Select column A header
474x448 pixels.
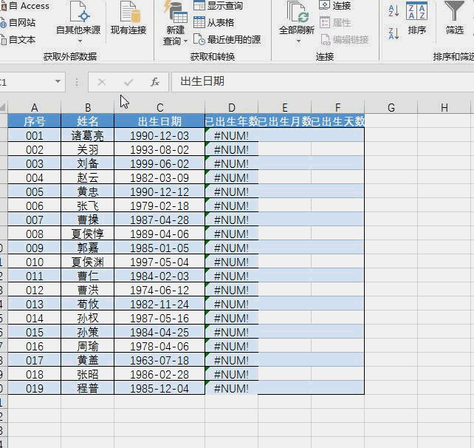(35, 107)
